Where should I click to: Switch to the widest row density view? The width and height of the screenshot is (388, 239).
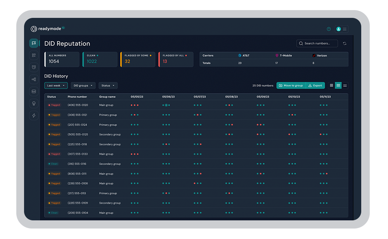(x=345, y=85)
